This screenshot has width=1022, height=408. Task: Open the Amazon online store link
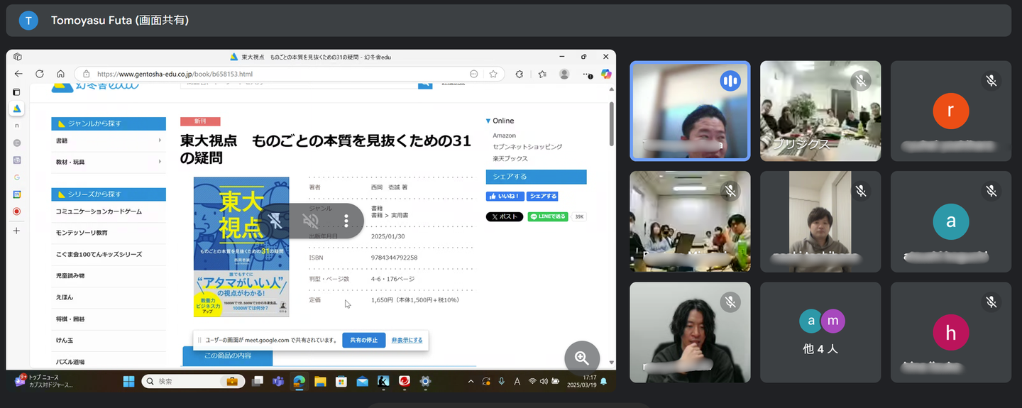tap(505, 136)
